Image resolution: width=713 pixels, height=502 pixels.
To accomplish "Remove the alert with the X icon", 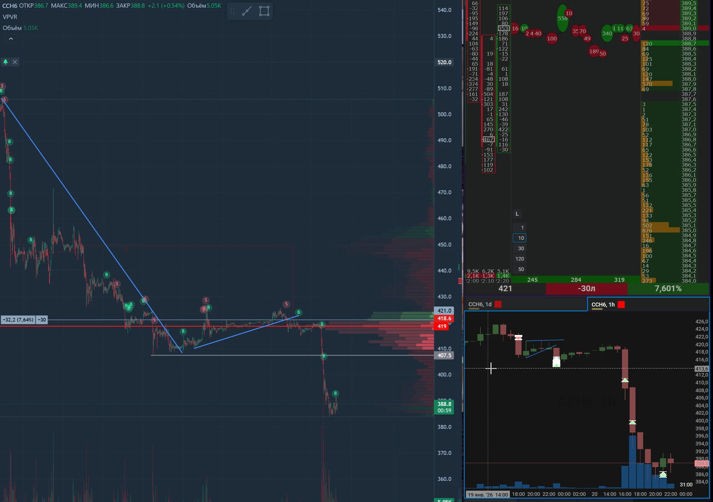I will coord(15,62).
